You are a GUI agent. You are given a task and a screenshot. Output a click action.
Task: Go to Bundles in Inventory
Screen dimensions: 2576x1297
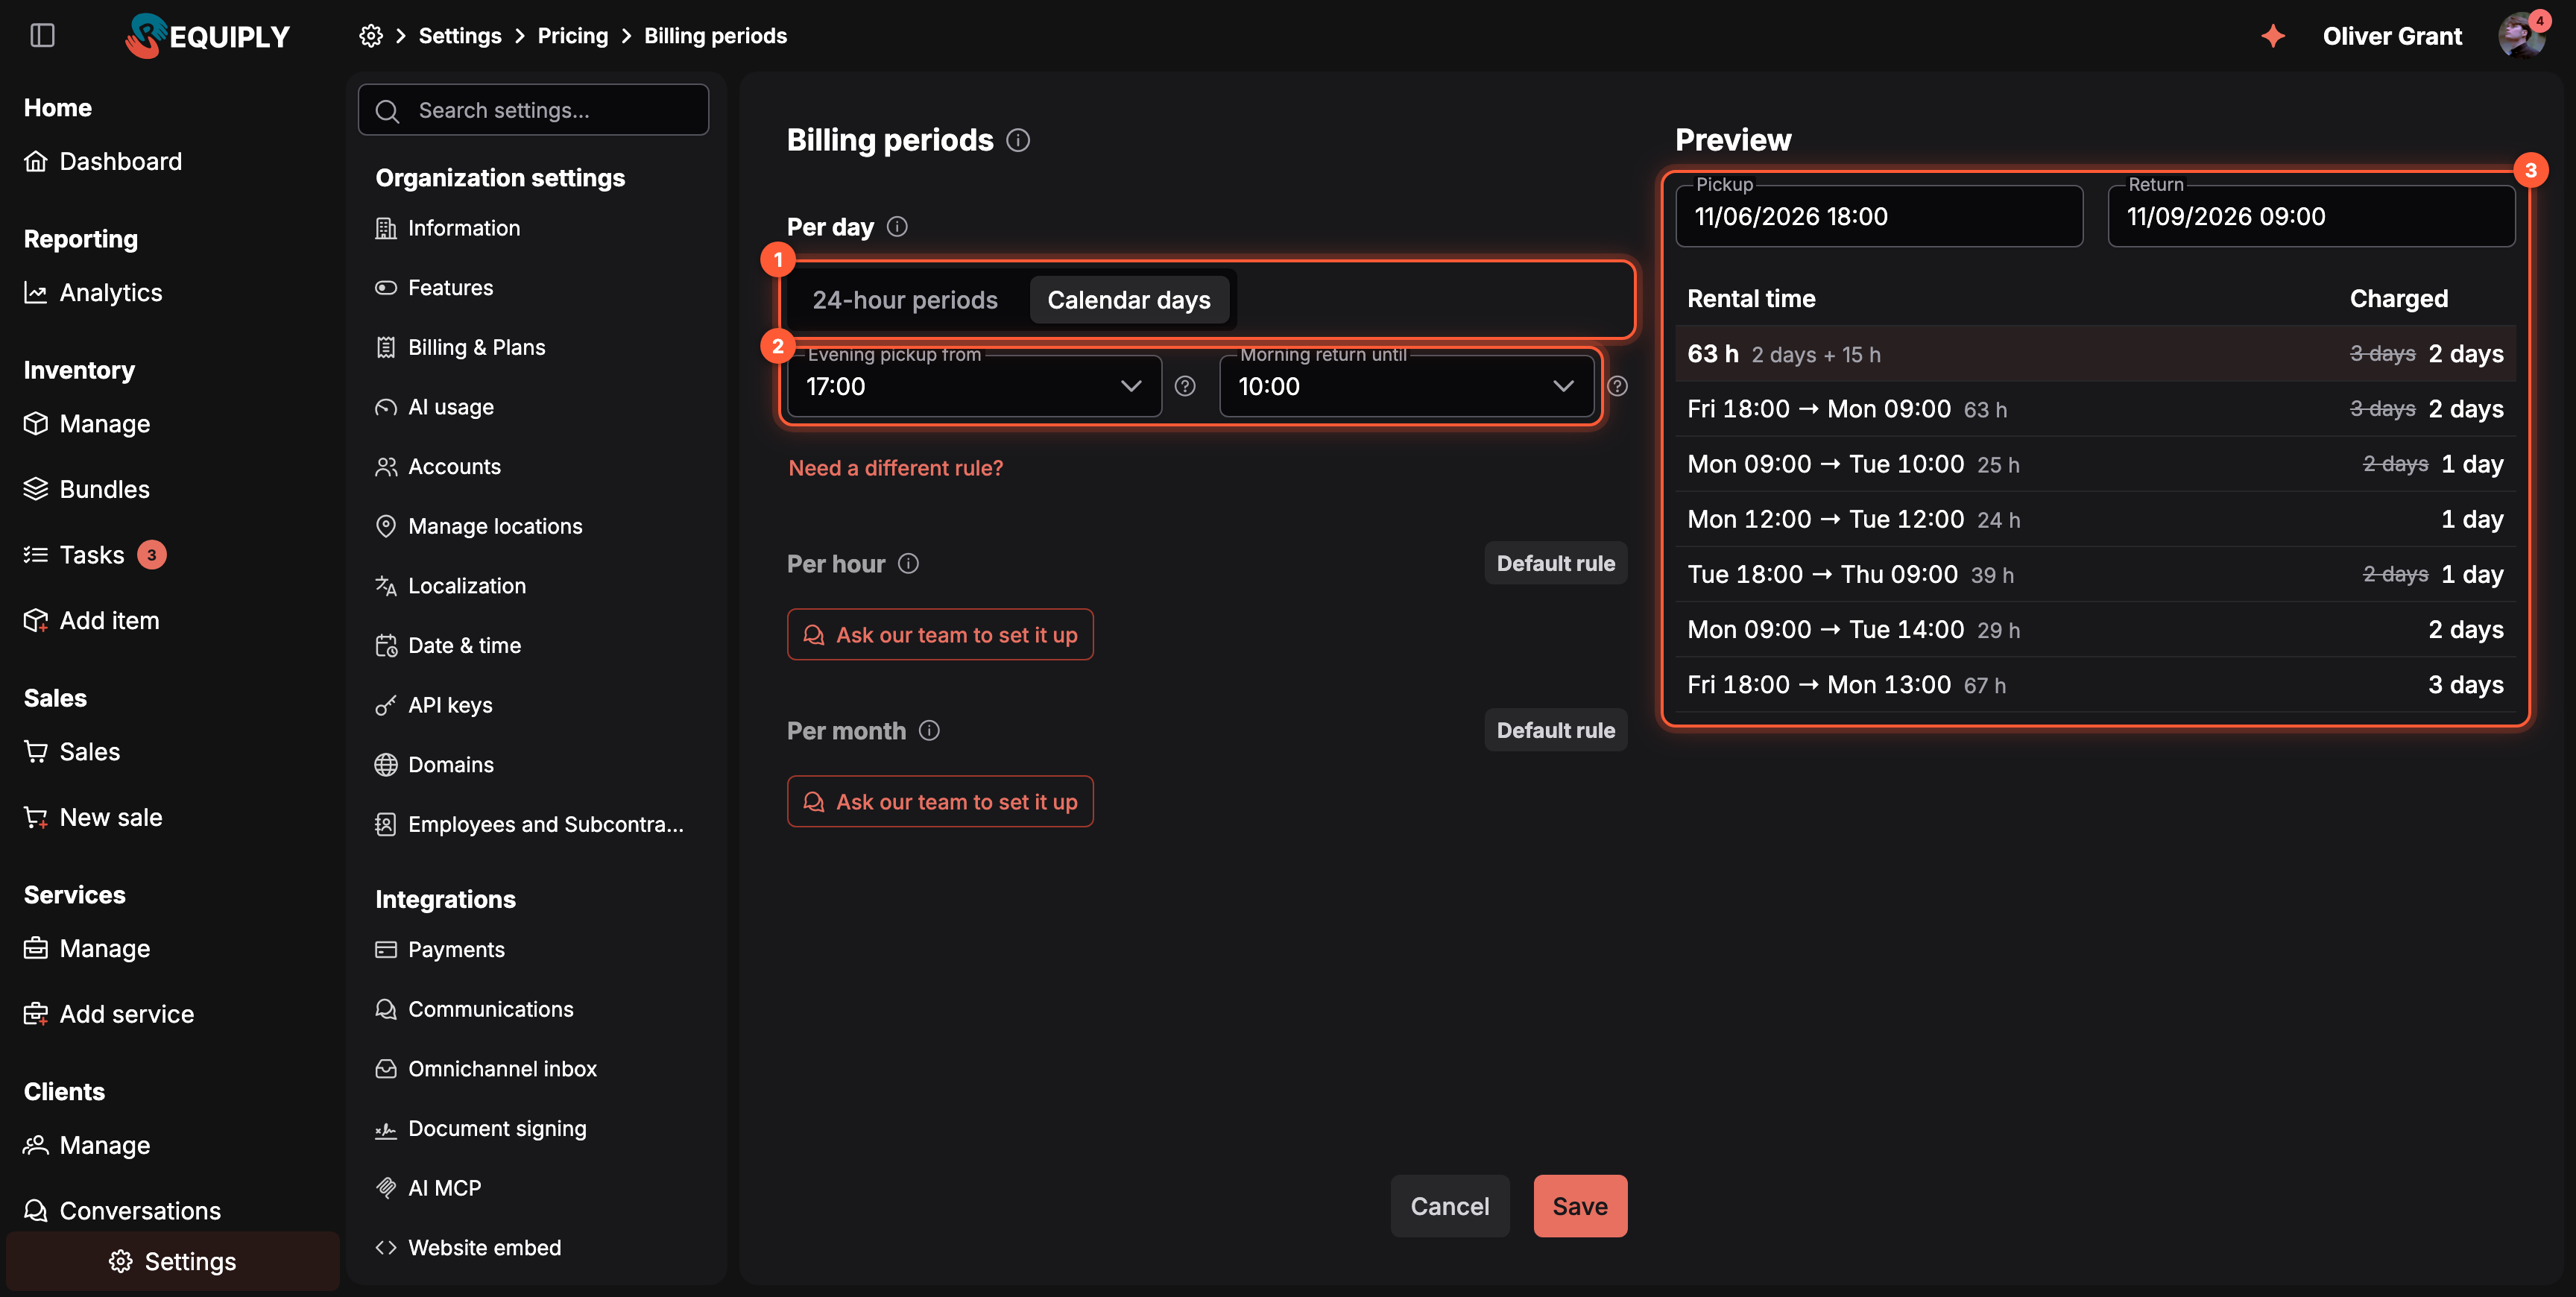[x=87, y=489]
